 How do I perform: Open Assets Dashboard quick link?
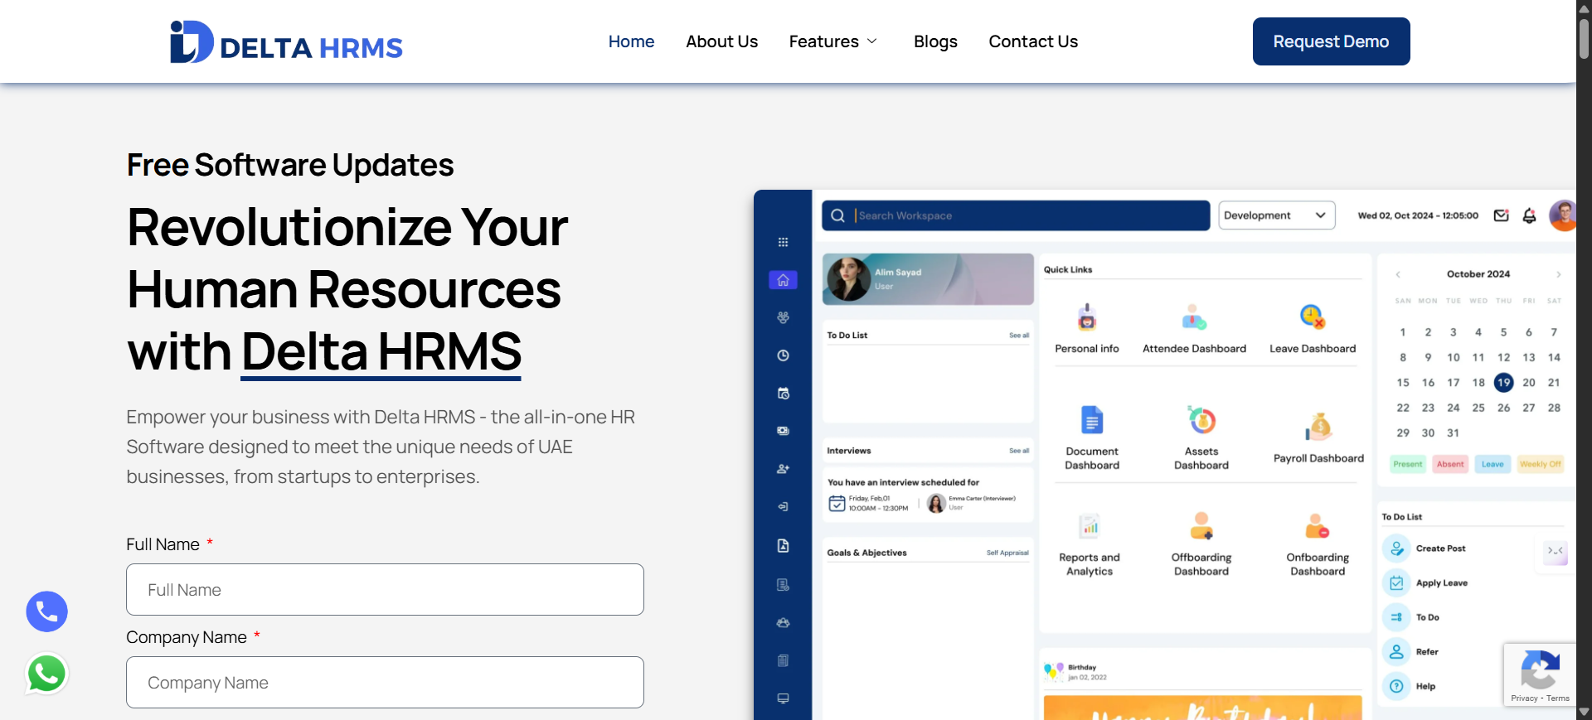1201,438
